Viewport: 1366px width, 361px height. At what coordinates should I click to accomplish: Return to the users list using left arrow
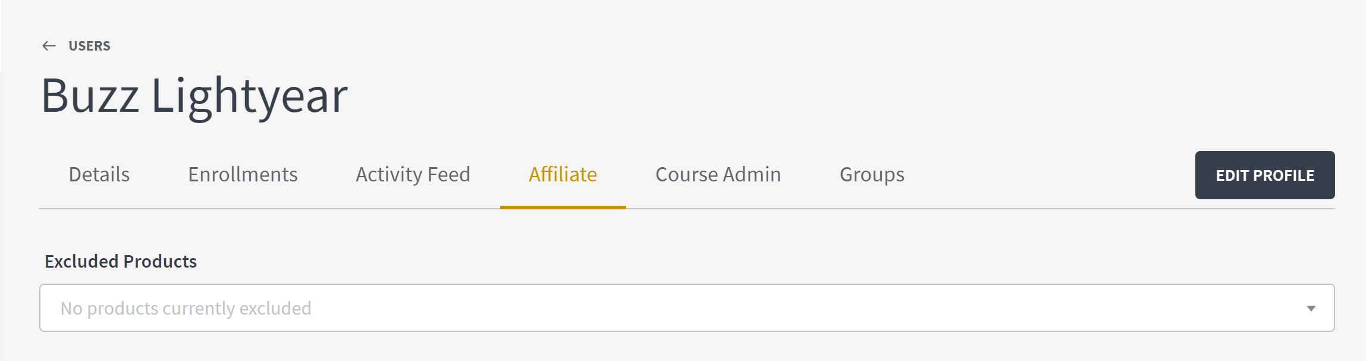[49, 46]
